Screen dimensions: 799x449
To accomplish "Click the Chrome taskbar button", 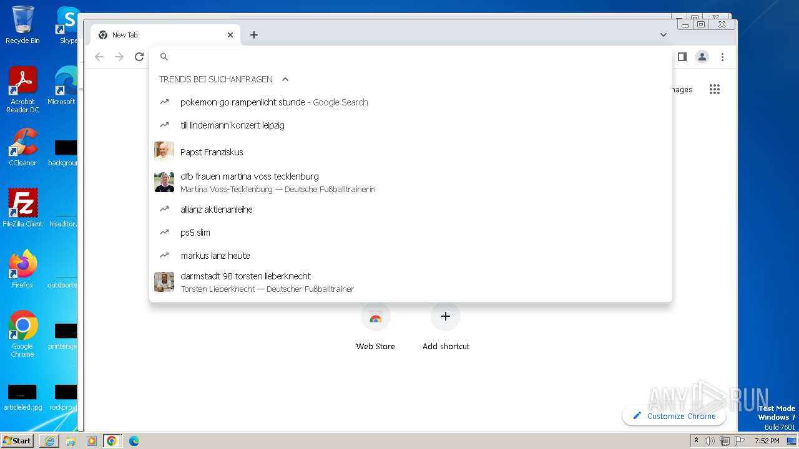I will pos(112,441).
